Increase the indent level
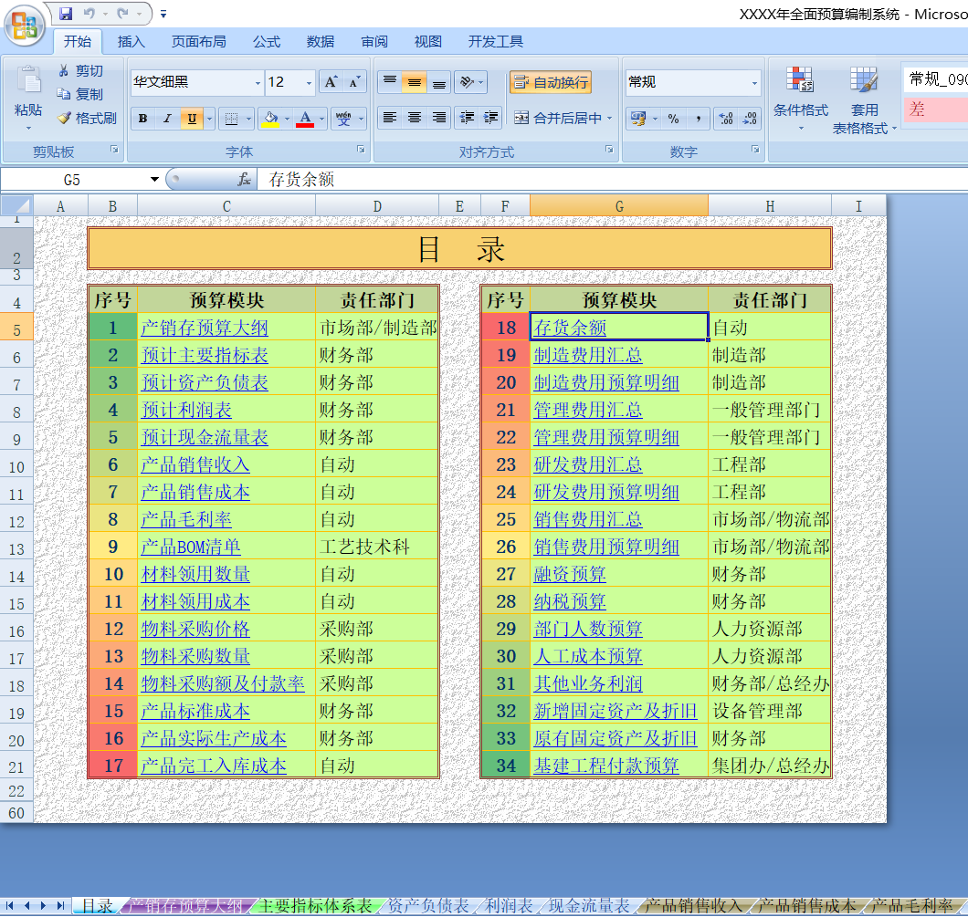The width and height of the screenshot is (968, 917). point(491,117)
